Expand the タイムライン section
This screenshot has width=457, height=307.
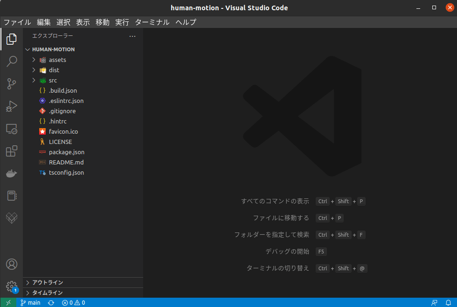coord(83,293)
